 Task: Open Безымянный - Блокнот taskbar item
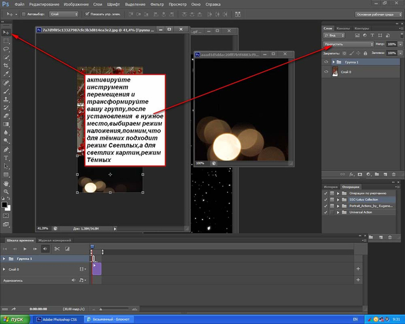[x=108, y=319]
